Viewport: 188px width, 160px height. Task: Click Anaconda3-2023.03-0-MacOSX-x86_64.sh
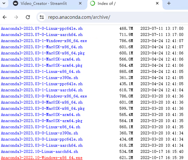42,102
